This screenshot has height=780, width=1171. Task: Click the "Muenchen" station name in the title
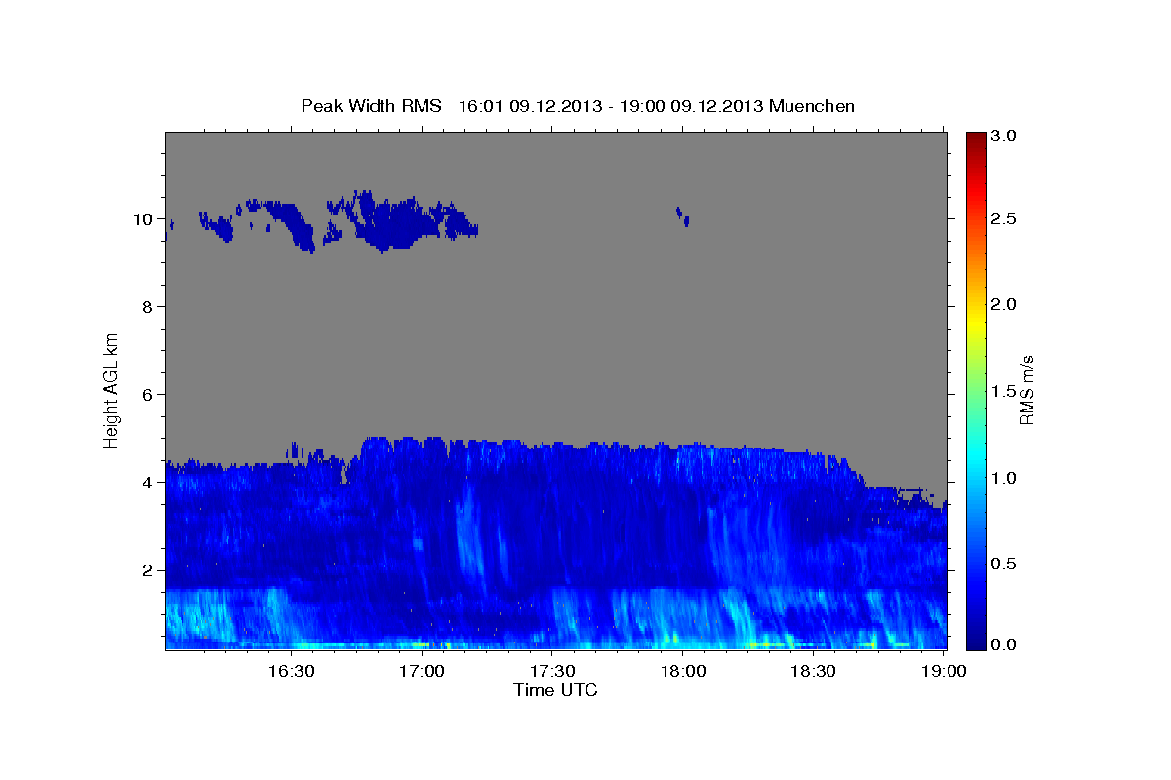click(812, 106)
